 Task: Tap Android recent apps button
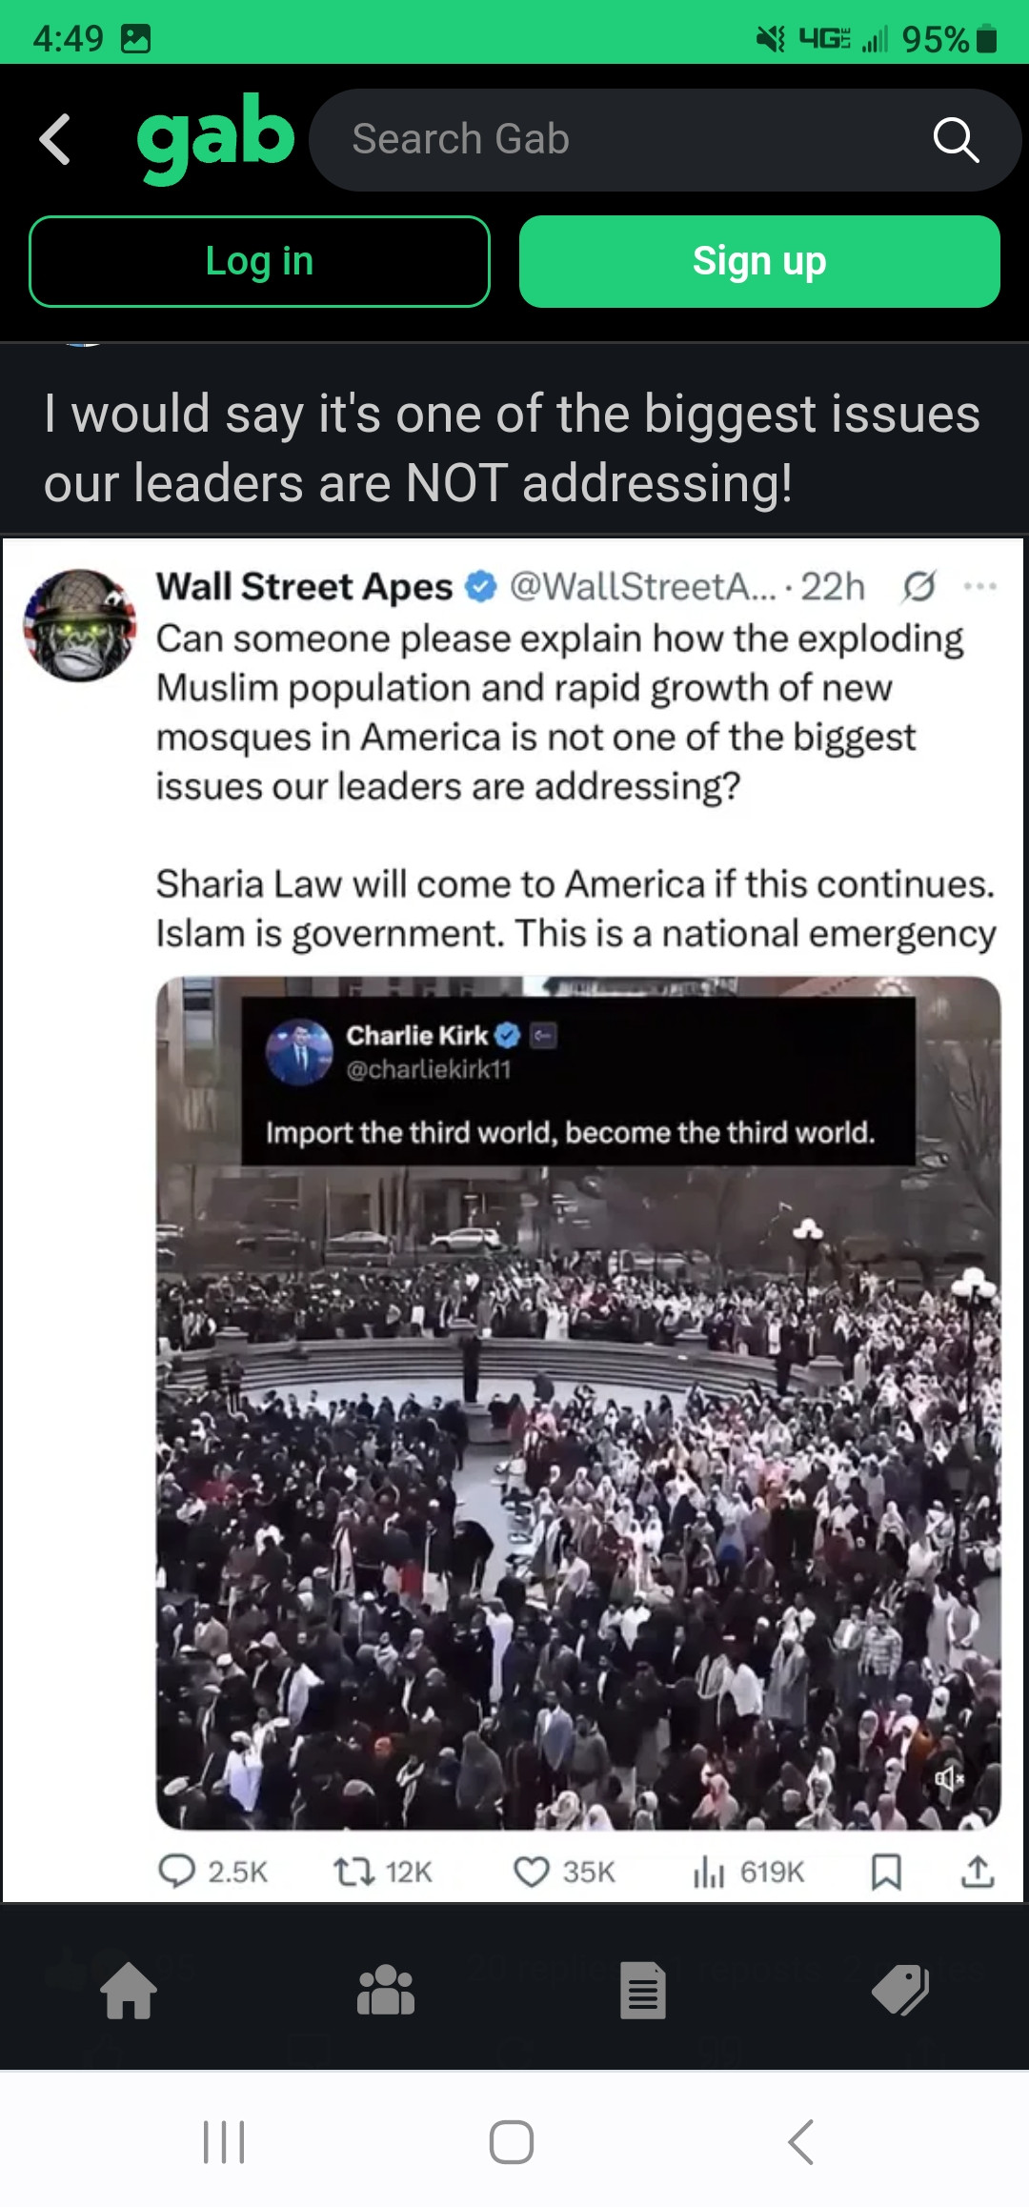click(x=224, y=2142)
